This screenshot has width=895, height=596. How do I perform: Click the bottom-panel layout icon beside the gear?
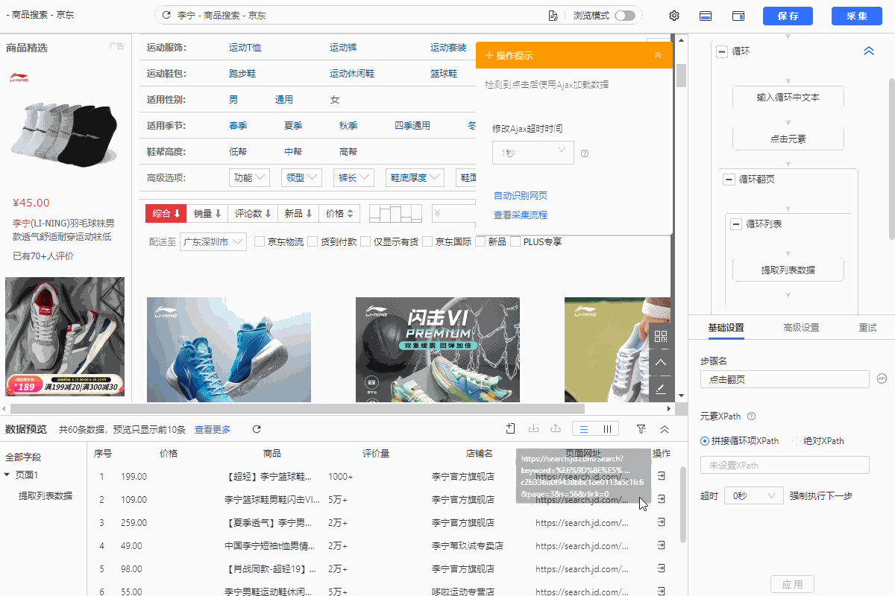pos(705,16)
